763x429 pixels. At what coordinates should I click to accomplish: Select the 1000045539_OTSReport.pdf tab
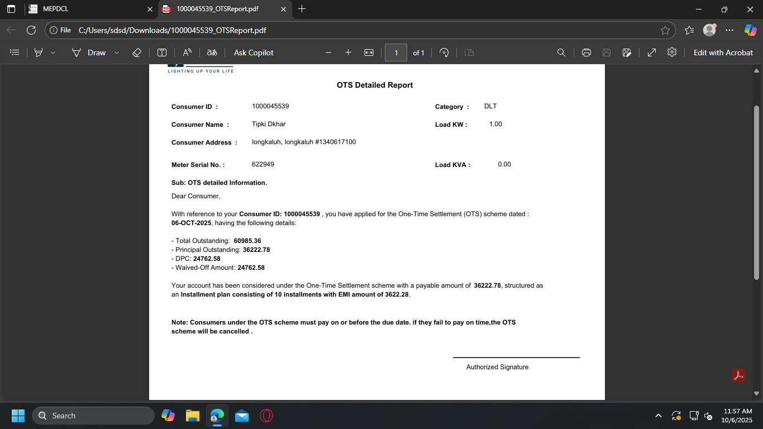[x=224, y=9]
